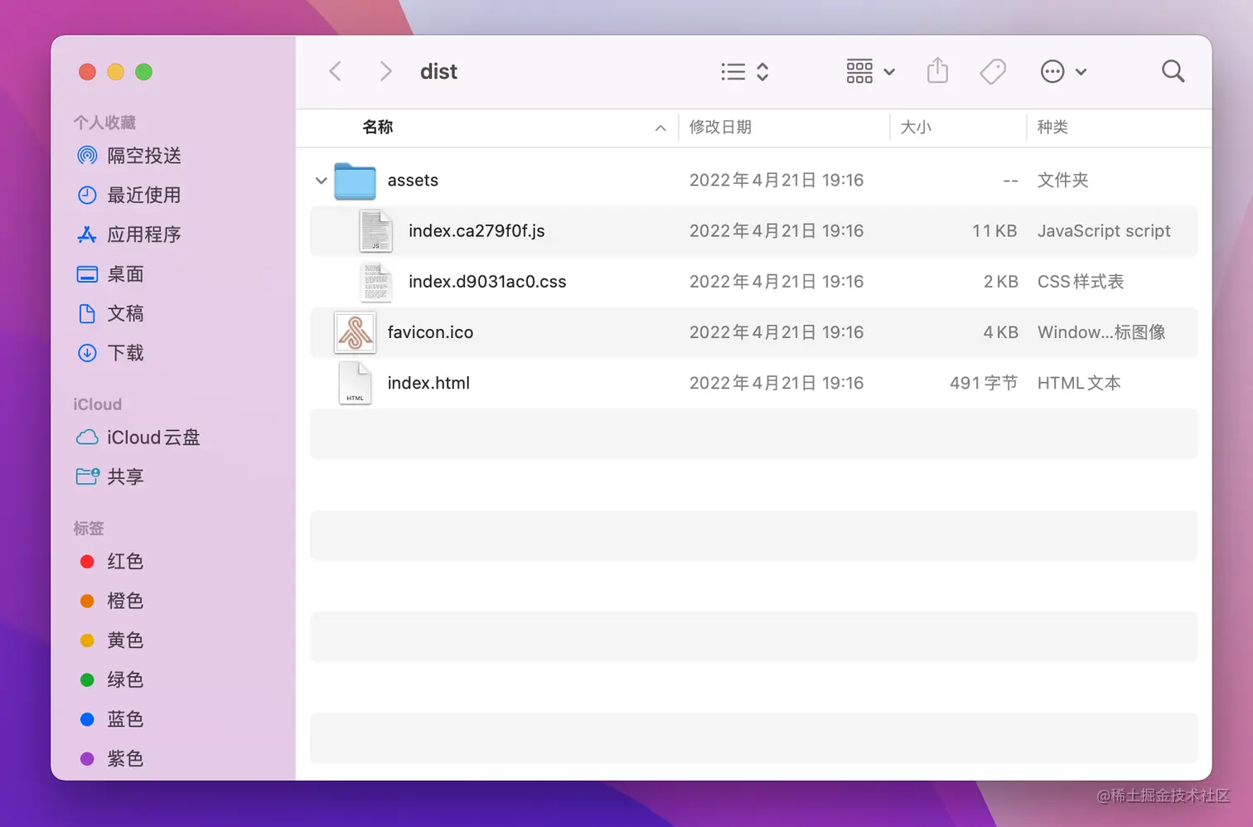Open 最近使用 in the sidebar
The image size is (1253, 827).
(144, 195)
